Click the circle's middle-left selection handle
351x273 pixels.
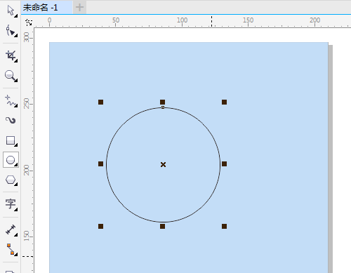coord(100,164)
